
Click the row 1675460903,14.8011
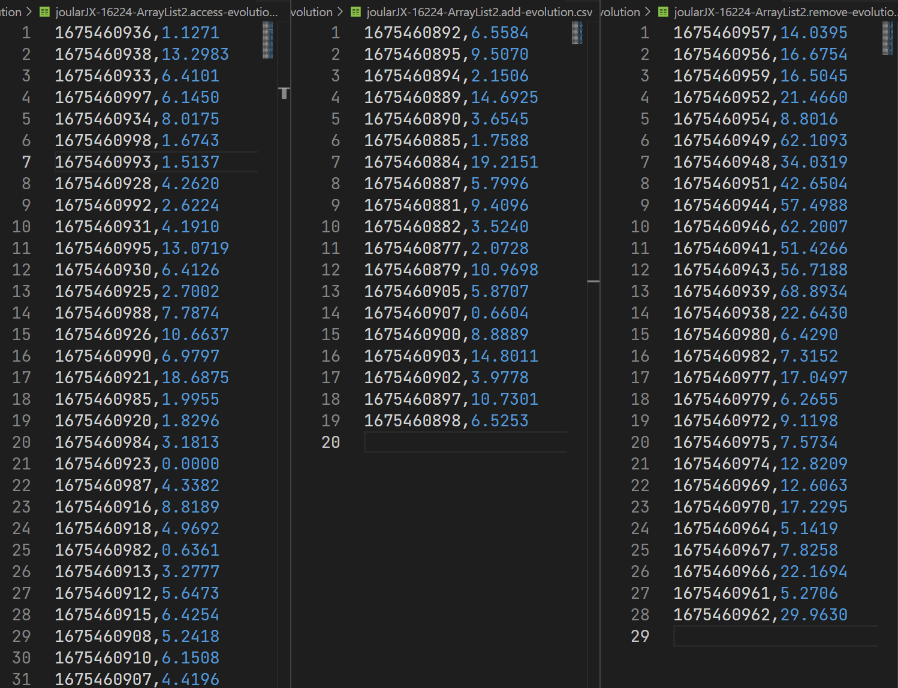coord(451,356)
